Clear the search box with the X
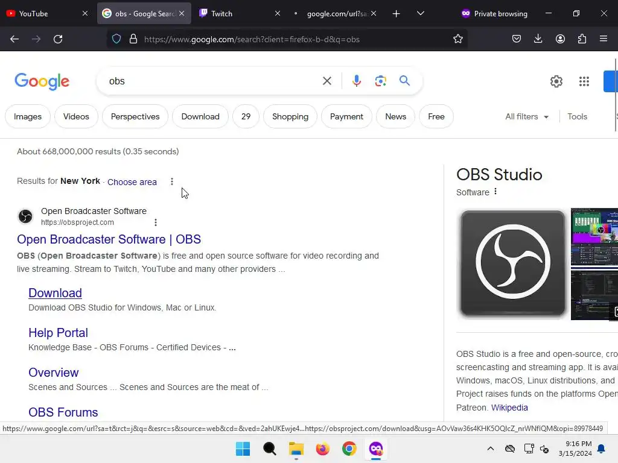Image resolution: width=618 pixels, height=463 pixels. [327, 81]
